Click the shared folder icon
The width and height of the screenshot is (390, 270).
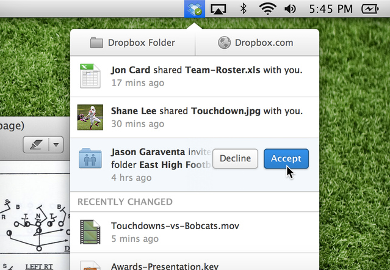(90, 158)
